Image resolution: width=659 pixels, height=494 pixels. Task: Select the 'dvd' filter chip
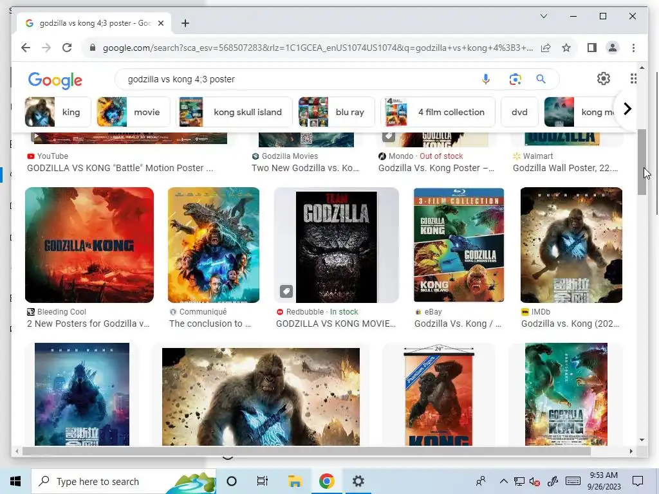coord(519,112)
